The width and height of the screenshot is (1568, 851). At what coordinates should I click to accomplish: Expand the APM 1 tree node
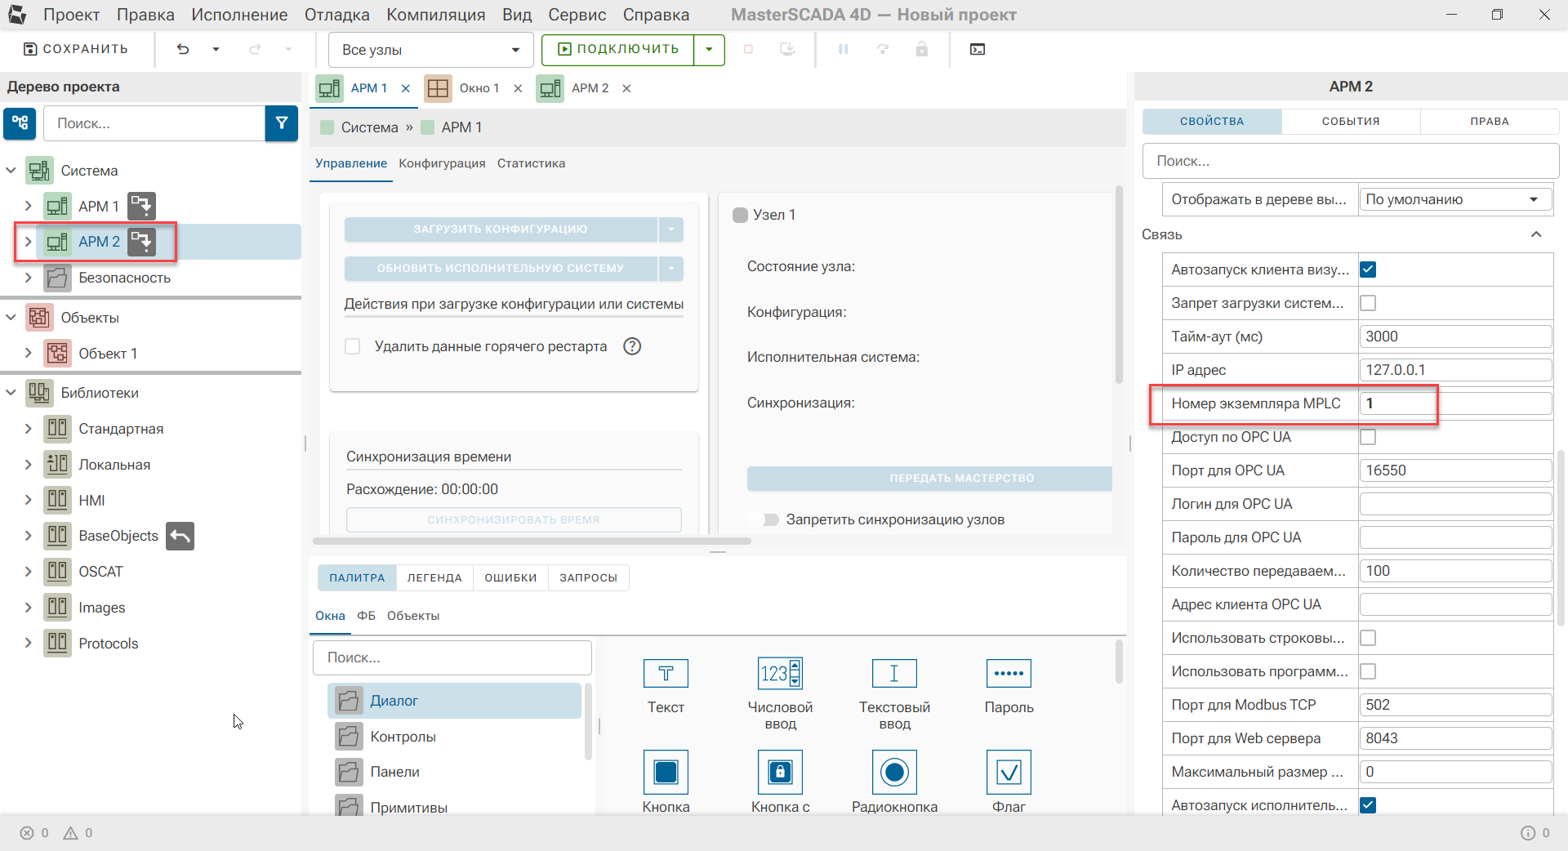pyautogui.click(x=29, y=206)
